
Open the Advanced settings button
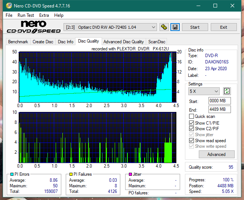[x=216, y=154]
